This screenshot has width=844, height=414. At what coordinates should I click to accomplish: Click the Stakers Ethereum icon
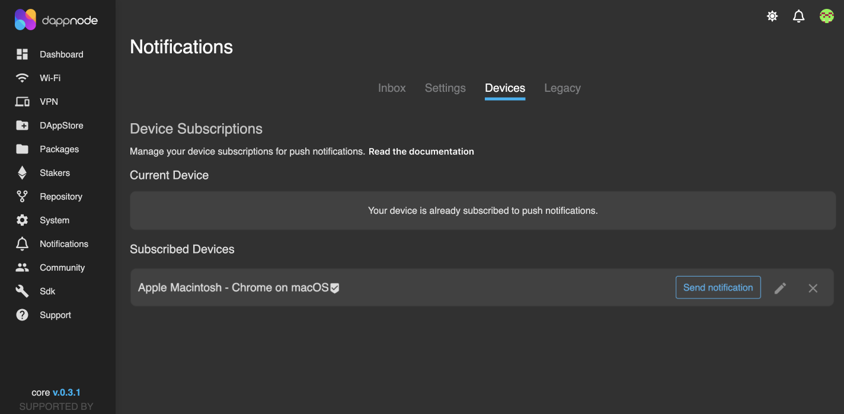coord(22,173)
